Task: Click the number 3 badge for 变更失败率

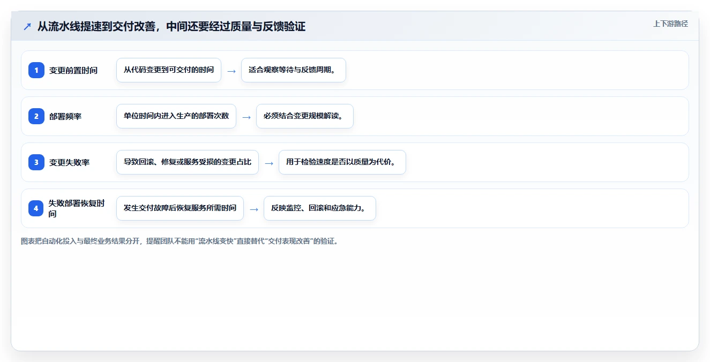Action: click(x=36, y=162)
